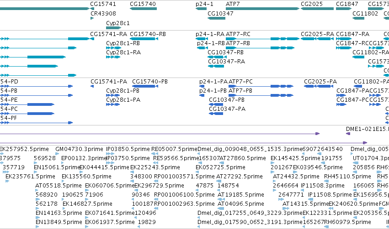
Task: Select transcript CG10347-RA
Action: (226, 62)
